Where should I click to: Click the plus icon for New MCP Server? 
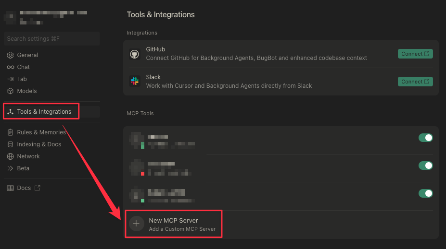tap(137, 224)
